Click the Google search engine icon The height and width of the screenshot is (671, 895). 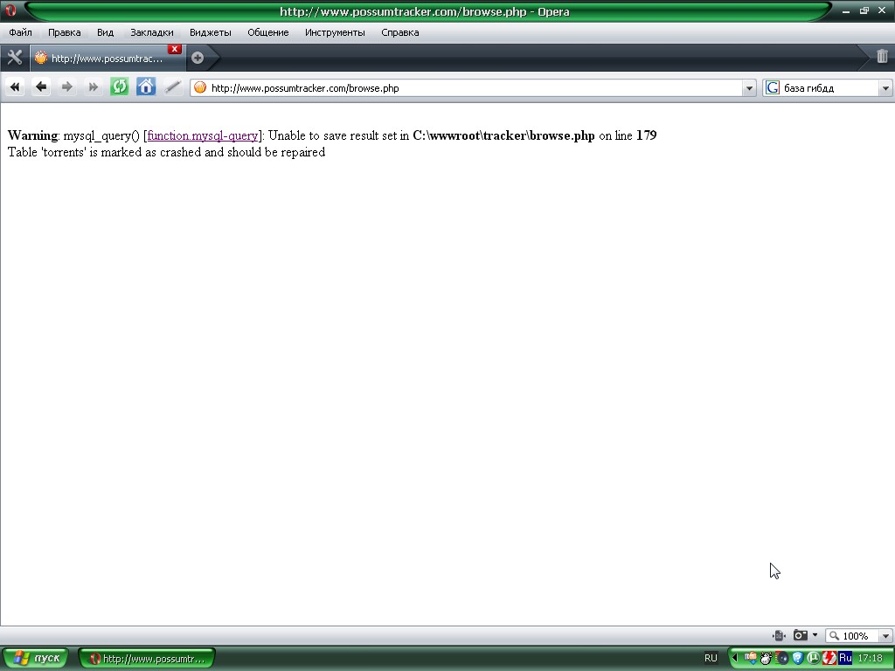(773, 88)
